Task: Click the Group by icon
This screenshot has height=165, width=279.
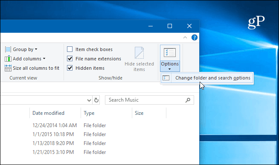Action: (8, 49)
